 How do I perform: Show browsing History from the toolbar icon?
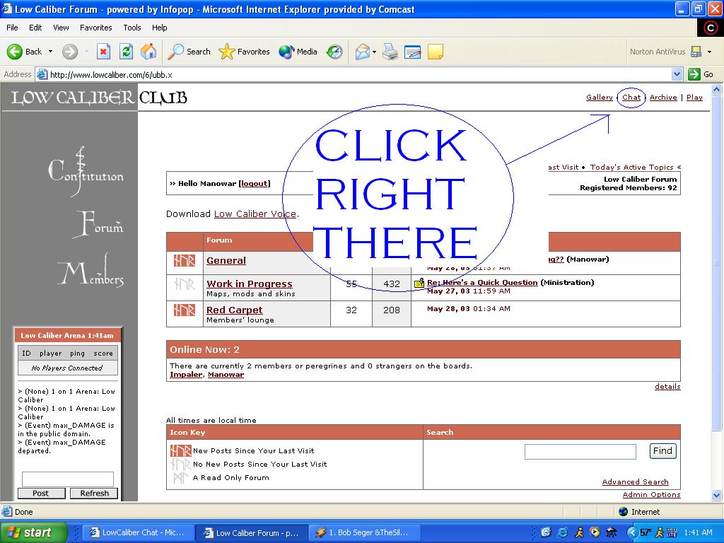[x=334, y=52]
